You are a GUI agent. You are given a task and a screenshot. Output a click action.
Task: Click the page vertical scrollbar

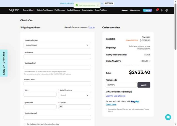tap(175, 27)
